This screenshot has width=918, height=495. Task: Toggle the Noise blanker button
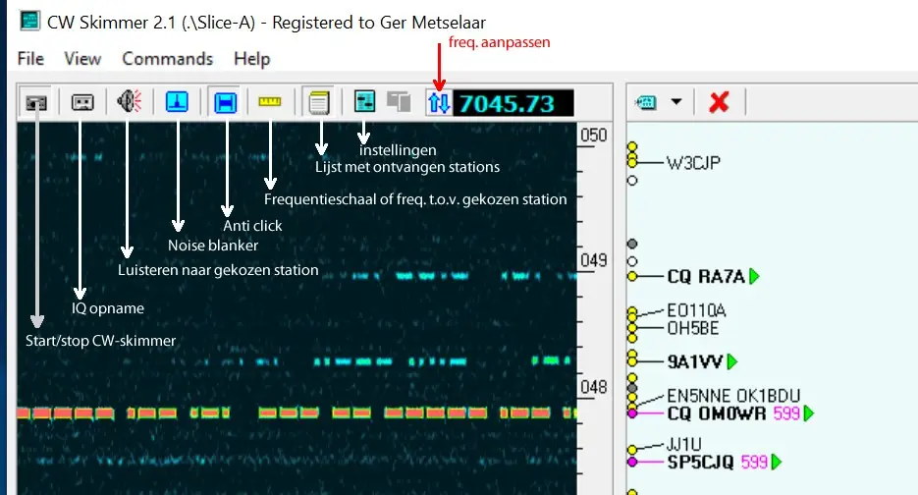tap(177, 102)
